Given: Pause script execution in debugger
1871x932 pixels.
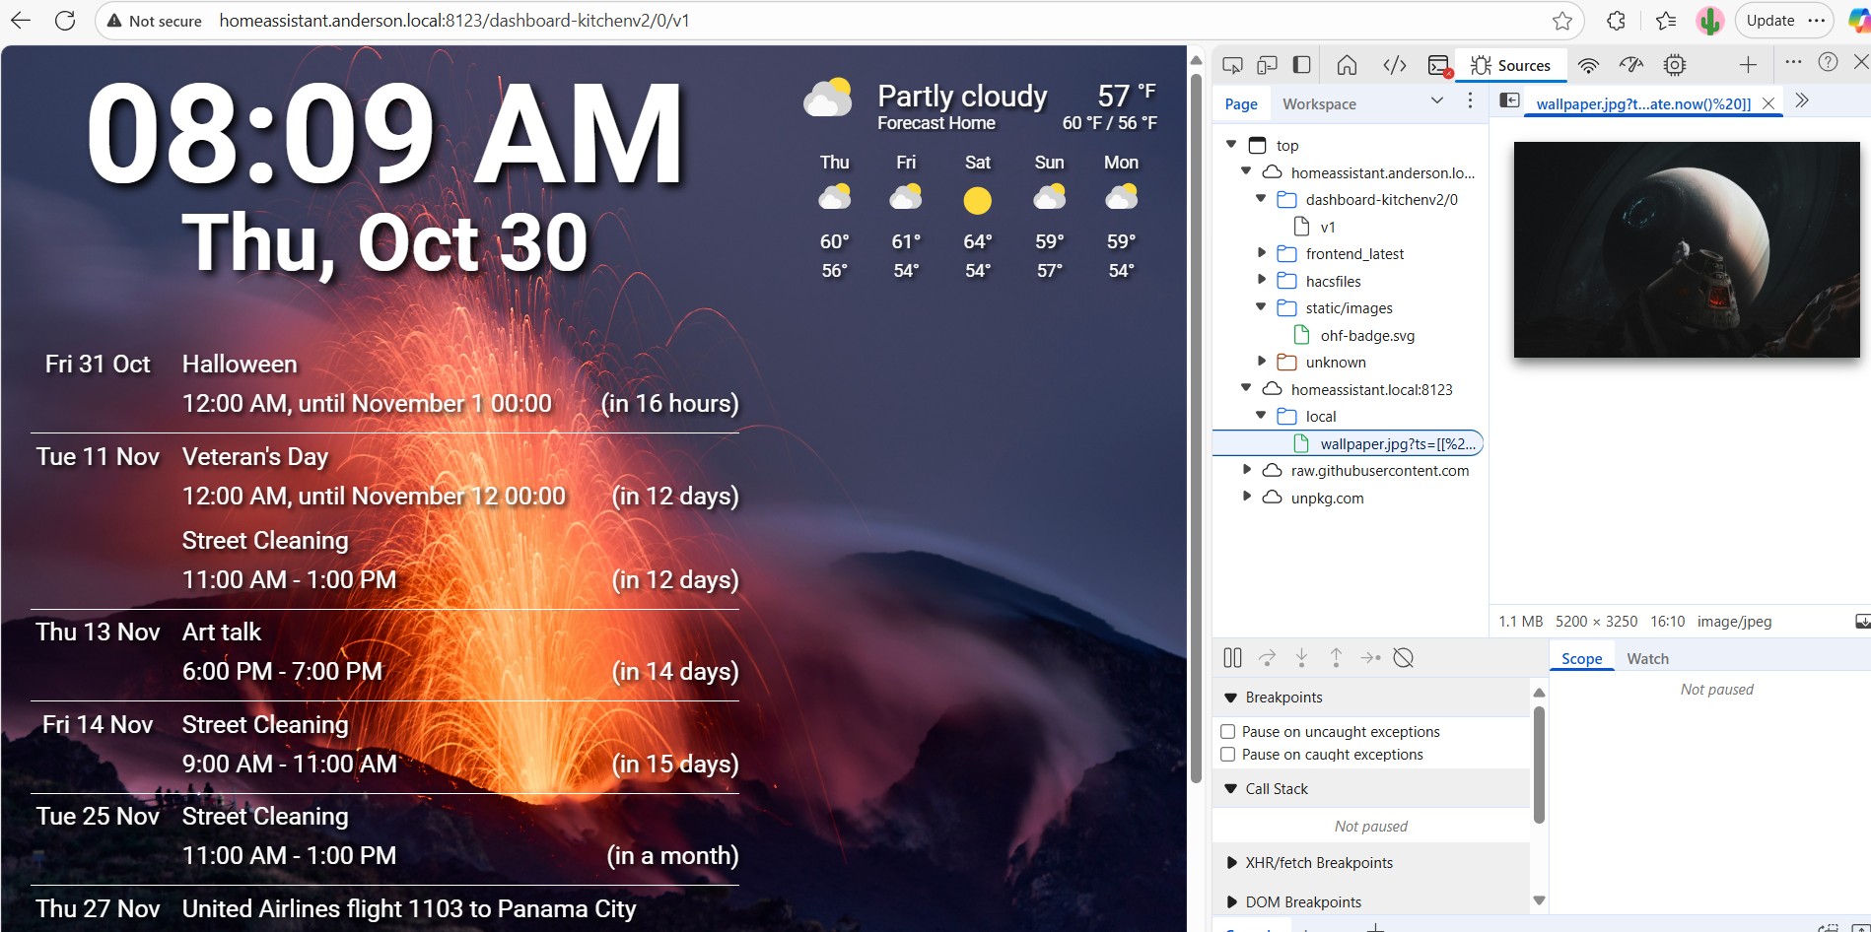Looking at the screenshot, I should pyautogui.click(x=1232, y=657).
